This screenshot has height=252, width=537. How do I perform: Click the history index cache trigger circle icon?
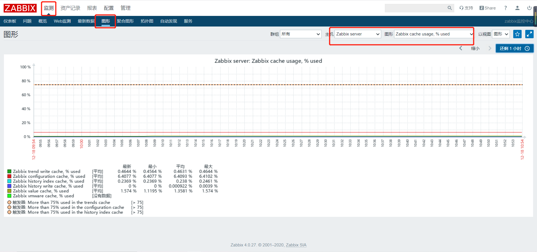tap(9, 212)
